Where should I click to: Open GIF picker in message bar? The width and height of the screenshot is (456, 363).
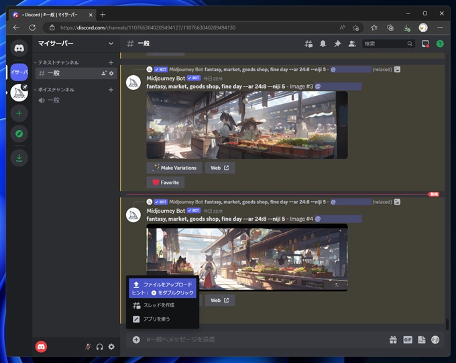[x=408, y=340]
